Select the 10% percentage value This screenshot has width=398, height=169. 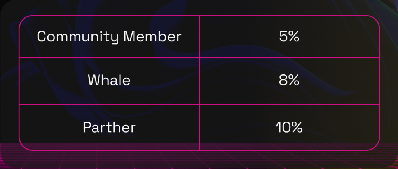pyautogui.click(x=289, y=128)
